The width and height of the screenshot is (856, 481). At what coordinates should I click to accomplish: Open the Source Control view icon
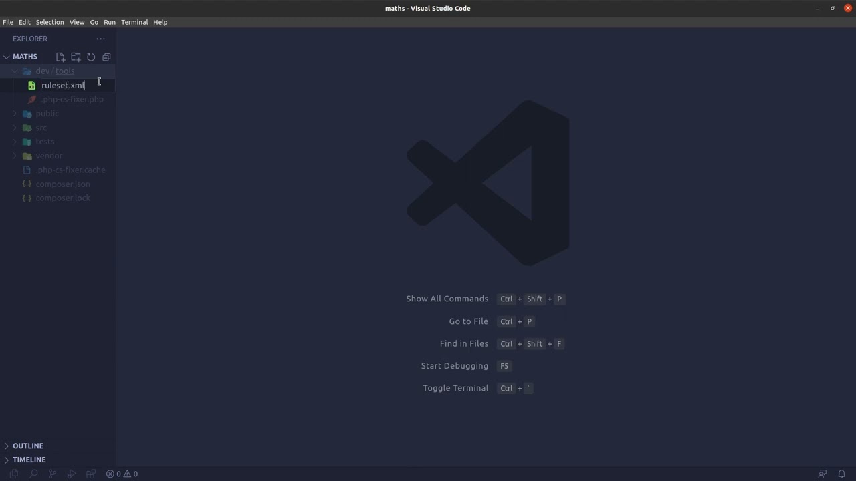(52, 474)
